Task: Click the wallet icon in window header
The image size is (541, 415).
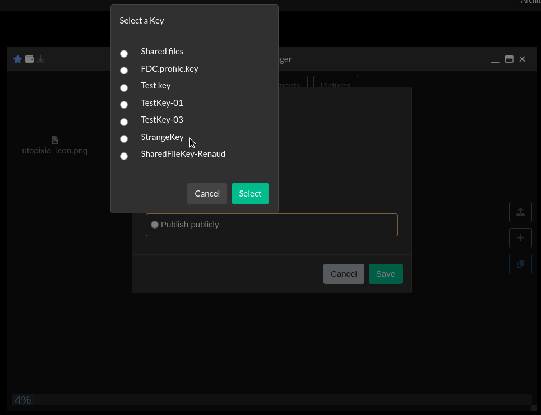Action: pos(29,59)
